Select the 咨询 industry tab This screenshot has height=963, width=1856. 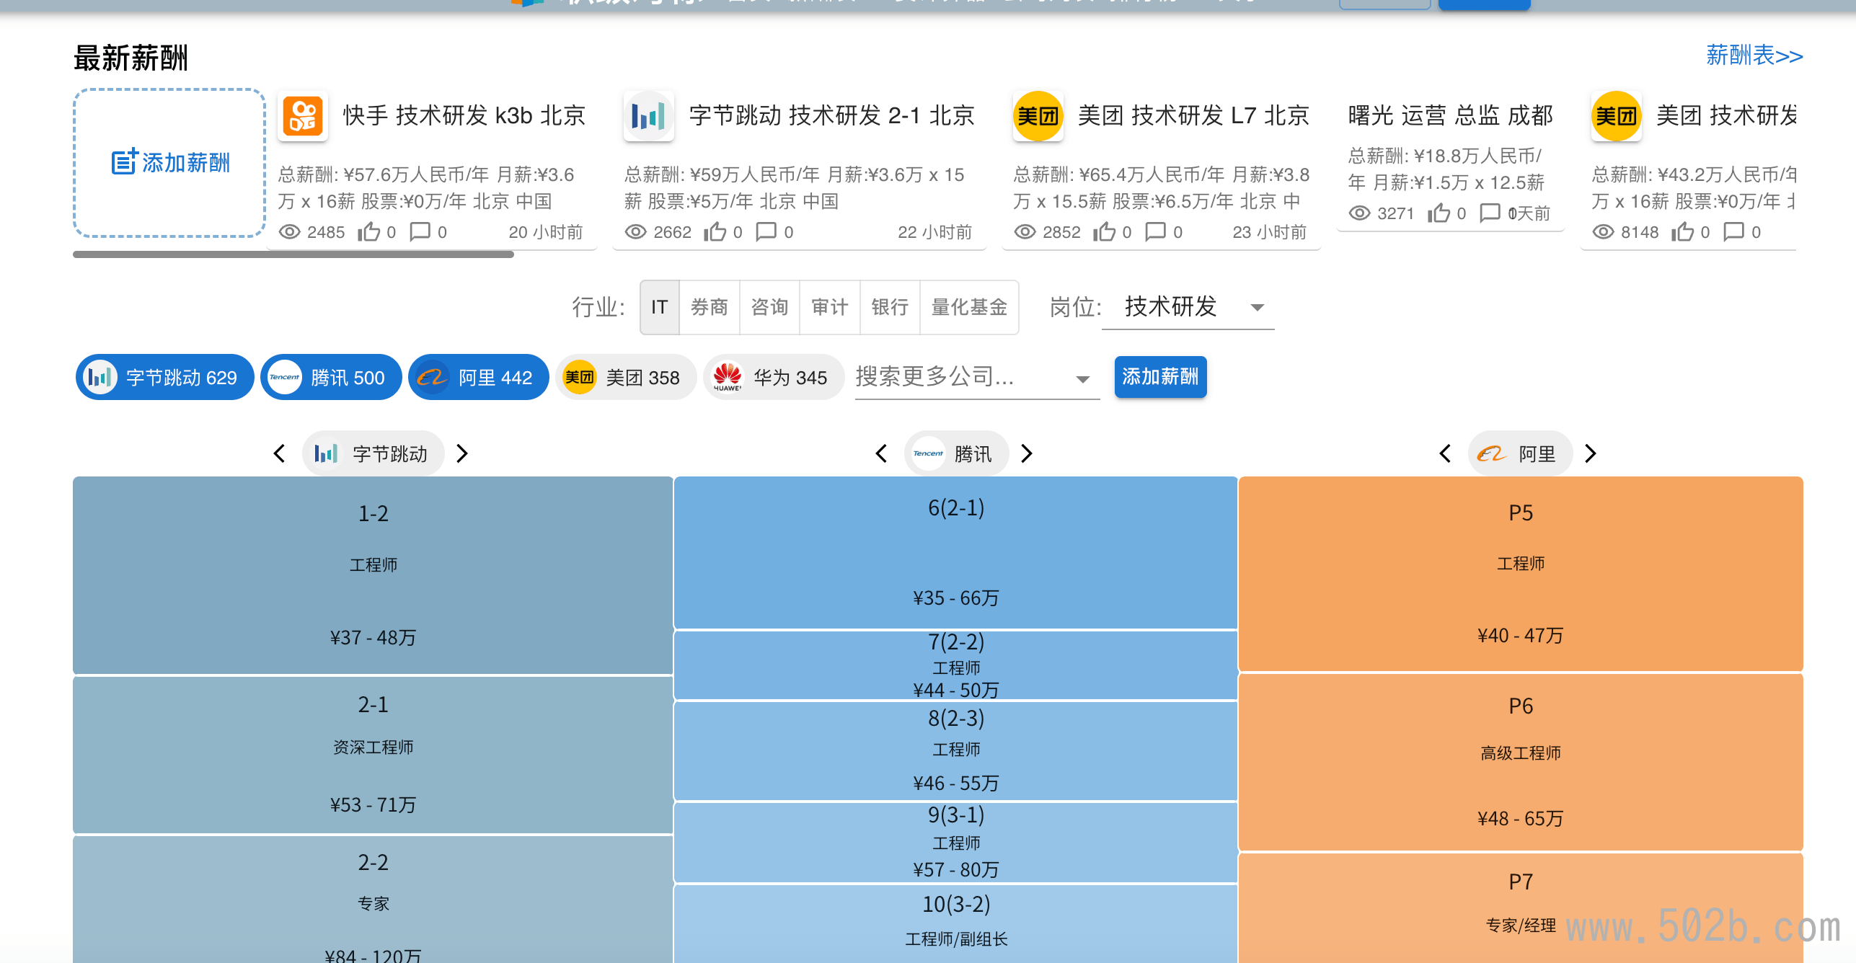coord(769,307)
